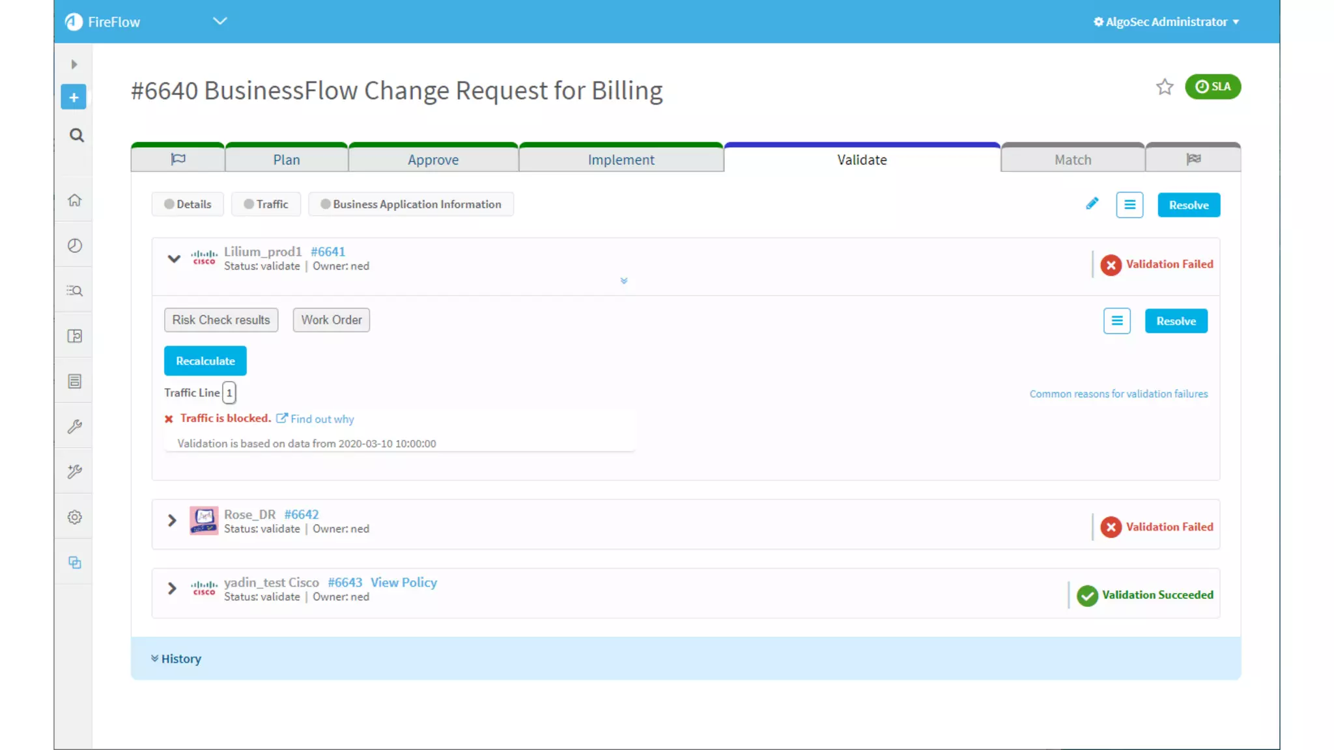The width and height of the screenshot is (1334, 750).
Task: Click the green SLA badge
Action: click(1212, 87)
